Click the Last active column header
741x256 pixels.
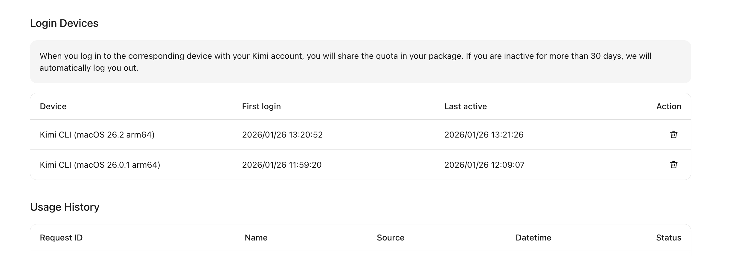tap(465, 106)
